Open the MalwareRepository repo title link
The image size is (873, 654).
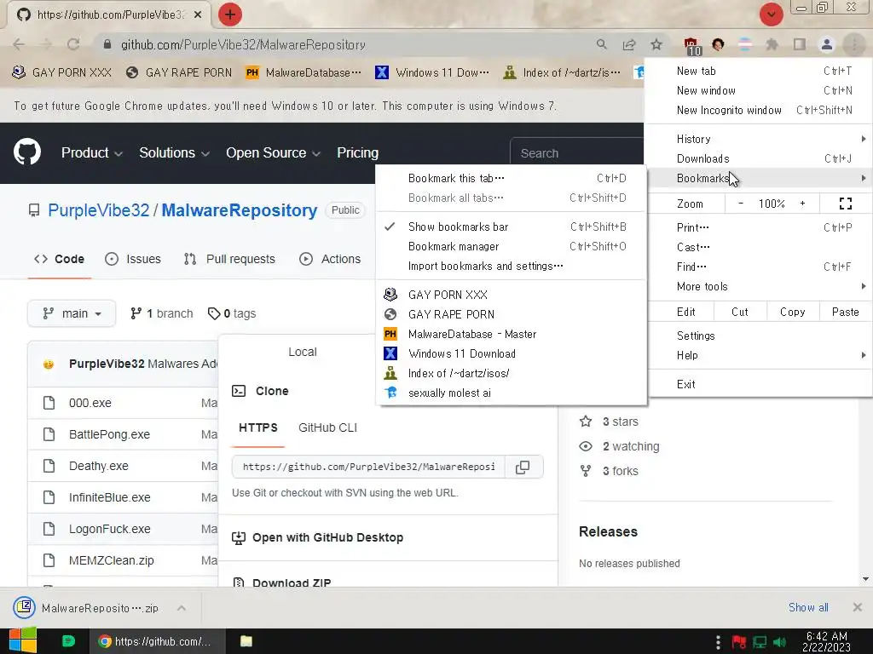tap(240, 210)
